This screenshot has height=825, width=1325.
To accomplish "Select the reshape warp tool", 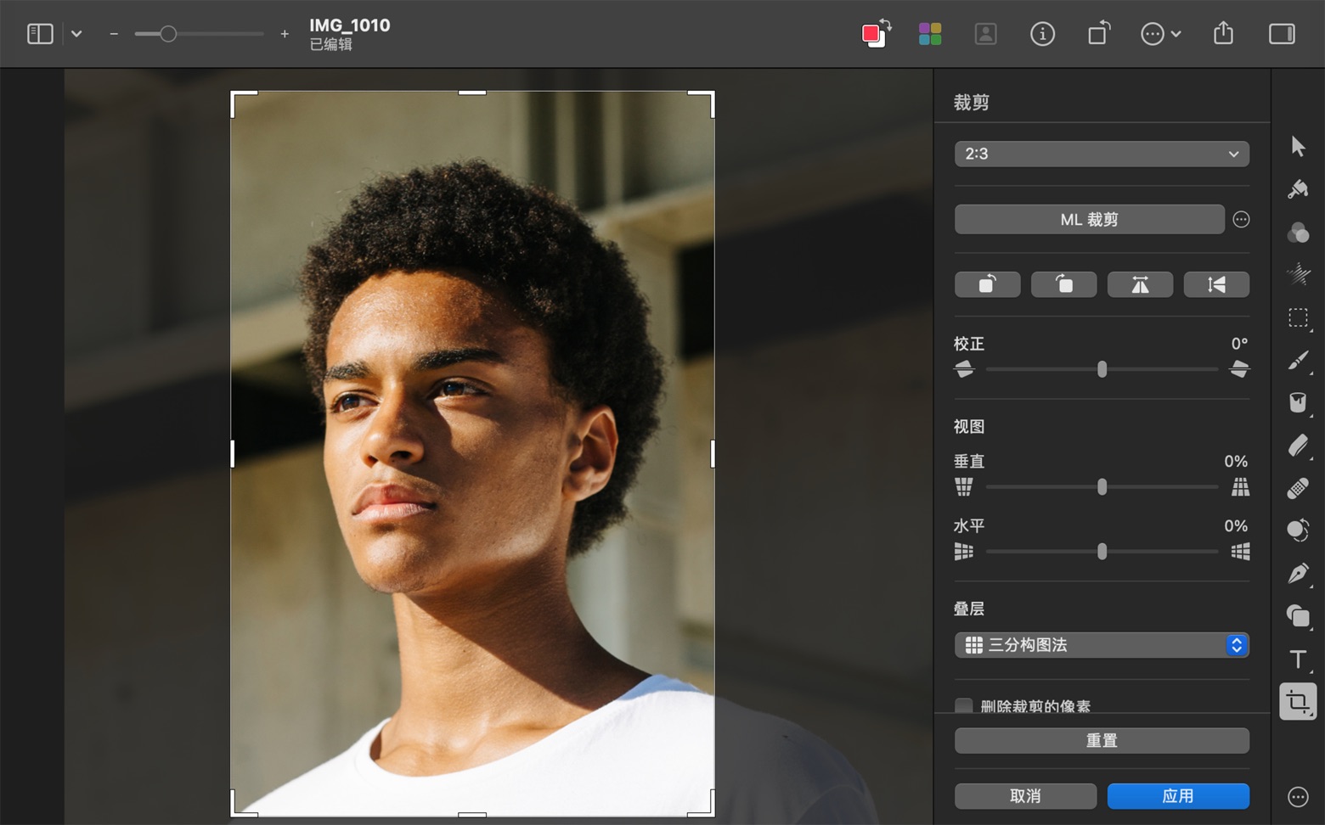I will [1298, 530].
